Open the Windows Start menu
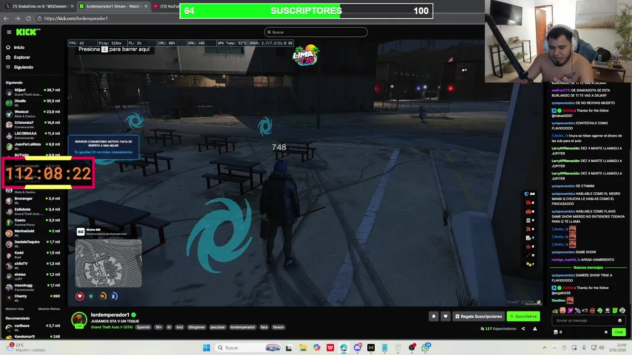The image size is (632, 355). pos(206,348)
